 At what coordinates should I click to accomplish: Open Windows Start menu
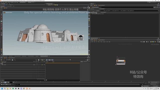(2, 88)
